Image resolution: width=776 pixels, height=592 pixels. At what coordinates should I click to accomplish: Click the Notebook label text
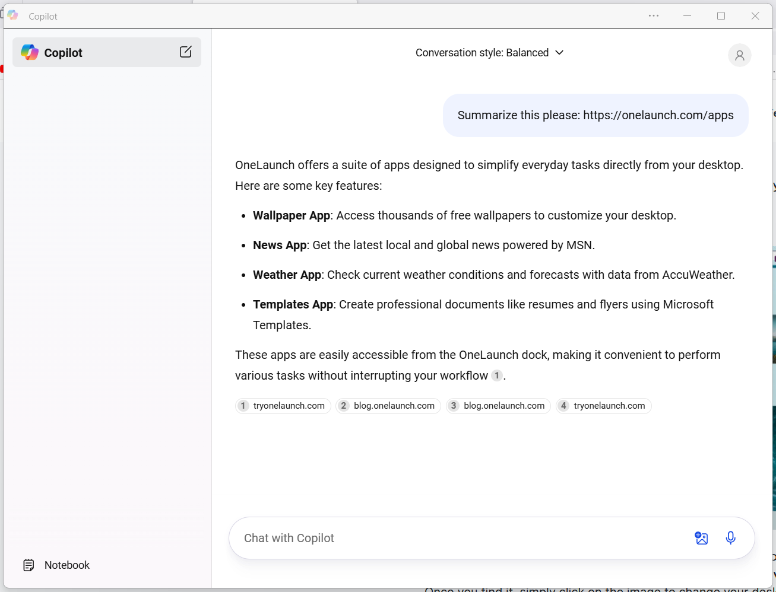[66, 565]
